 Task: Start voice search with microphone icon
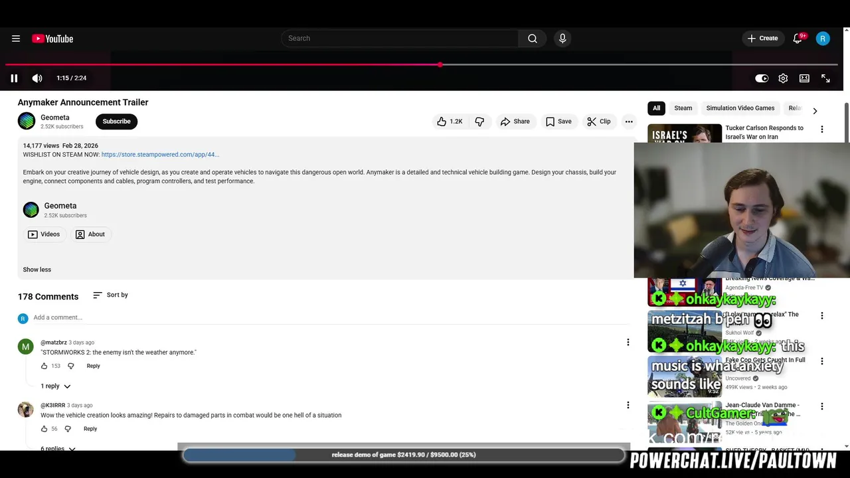coord(562,39)
